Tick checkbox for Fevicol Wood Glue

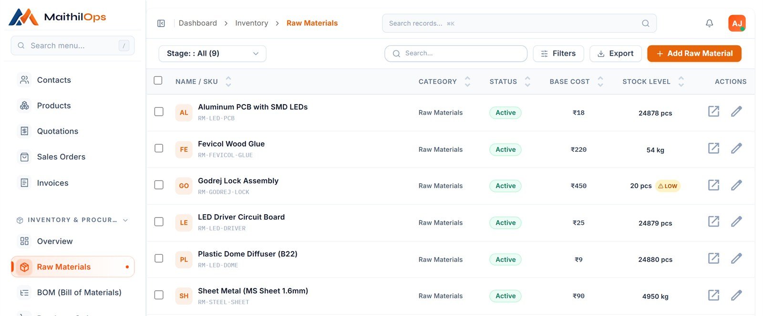click(159, 148)
